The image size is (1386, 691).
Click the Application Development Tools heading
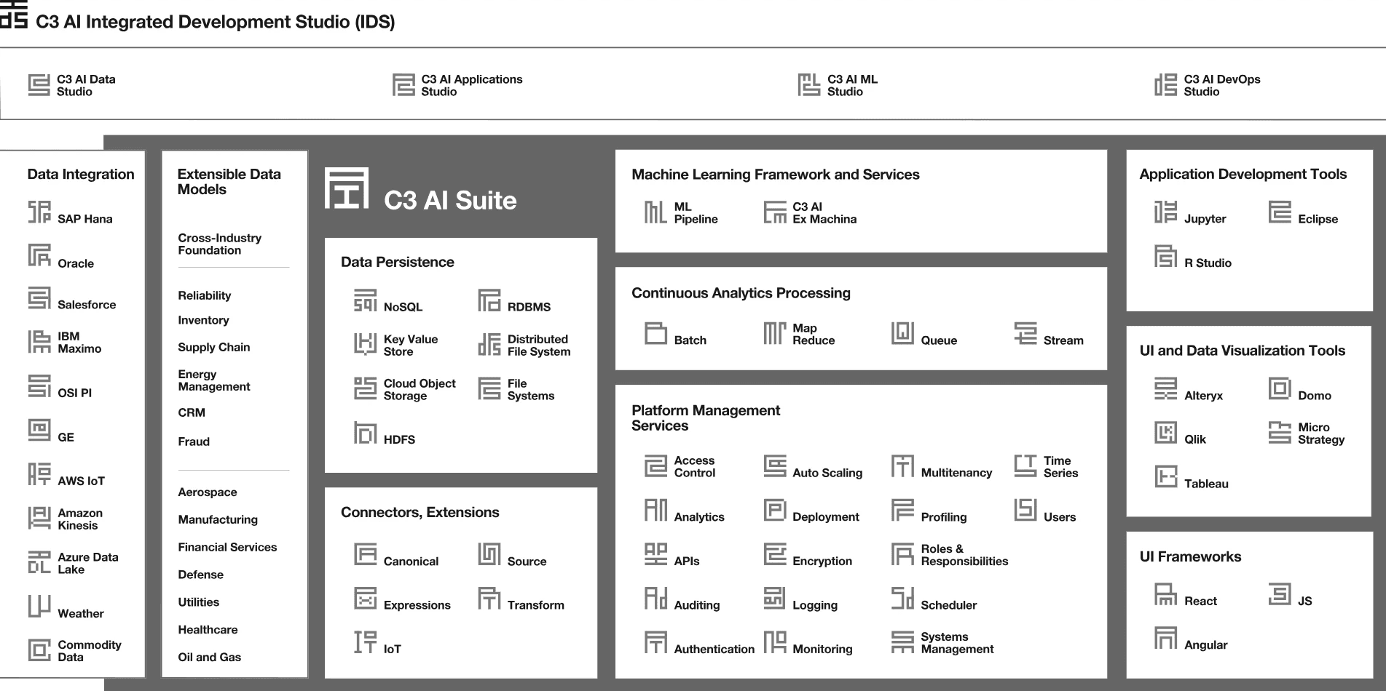1243,175
